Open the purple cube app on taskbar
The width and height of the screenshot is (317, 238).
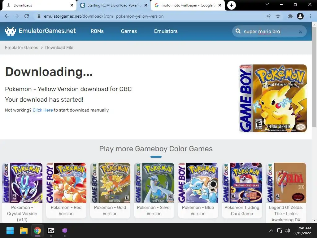[x=65, y=231]
